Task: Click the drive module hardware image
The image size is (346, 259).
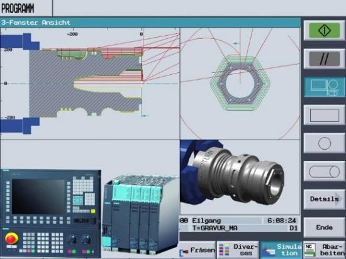Action: [140, 213]
